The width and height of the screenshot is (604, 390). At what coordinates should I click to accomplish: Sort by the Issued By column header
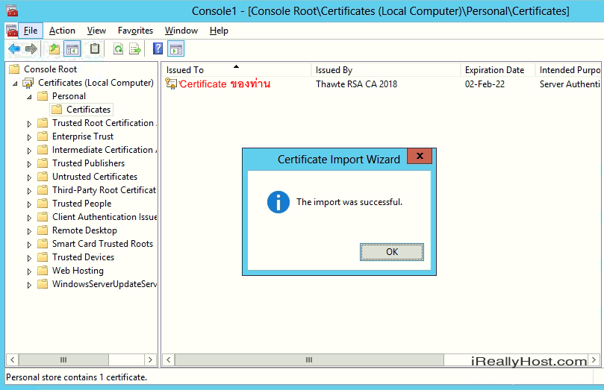tap(385, 69)
